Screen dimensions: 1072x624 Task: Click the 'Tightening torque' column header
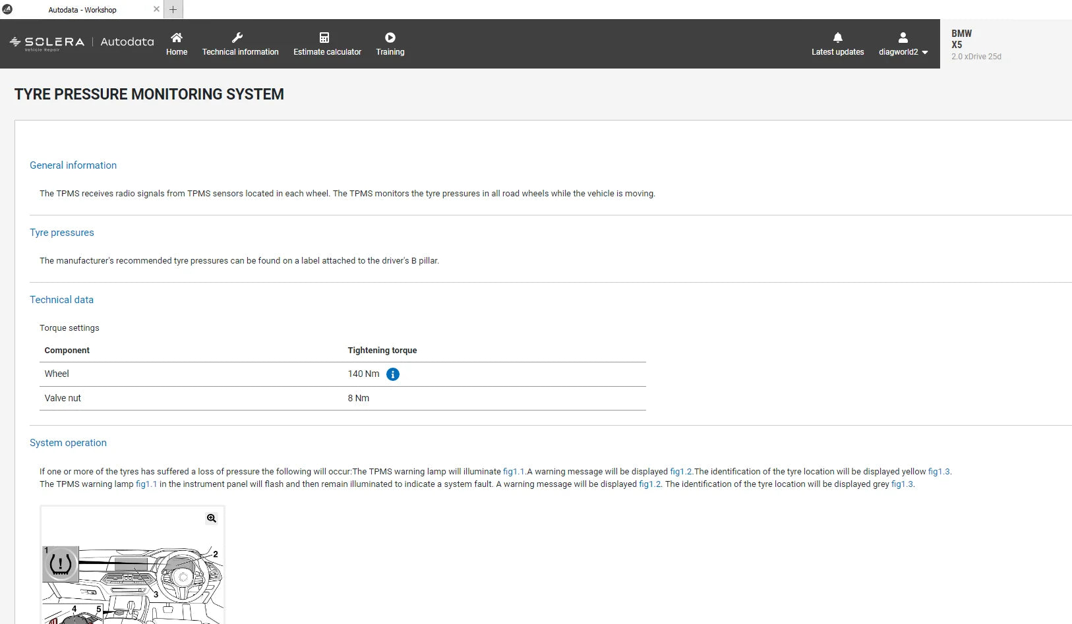click(382, 351)
